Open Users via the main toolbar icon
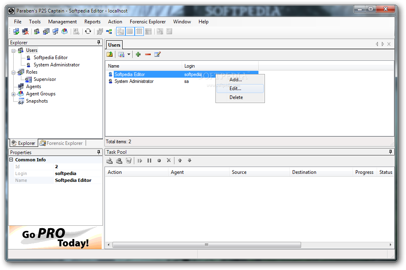406x270 pixels. tap(37, 32)
